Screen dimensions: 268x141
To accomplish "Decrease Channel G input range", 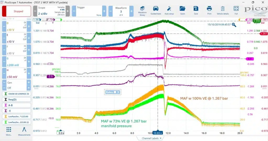I will pyautogui.click(x=4, y=62).
